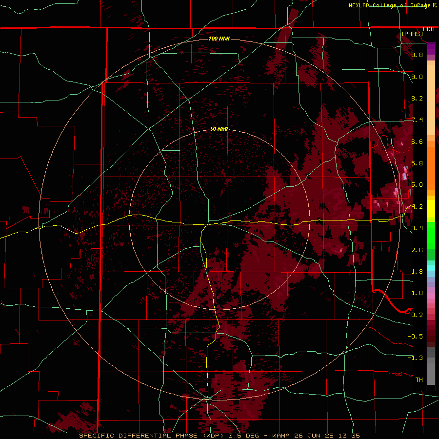Viewport: 439px width, 439px height.
Task: Click the 13:05 timestamp in caption
Action: pyautogui.click(x=349, y=436)
